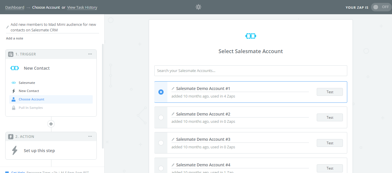Open the New Contact sub-step in sidebar
Viewport: 392px width, 173px height.
(29, 91)
